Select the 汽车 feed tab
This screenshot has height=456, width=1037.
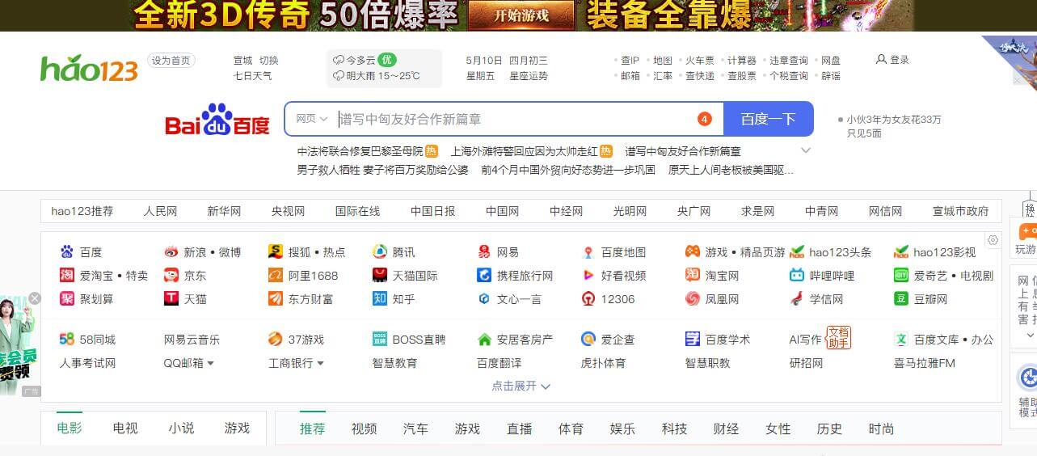click(x=415, y=429)
